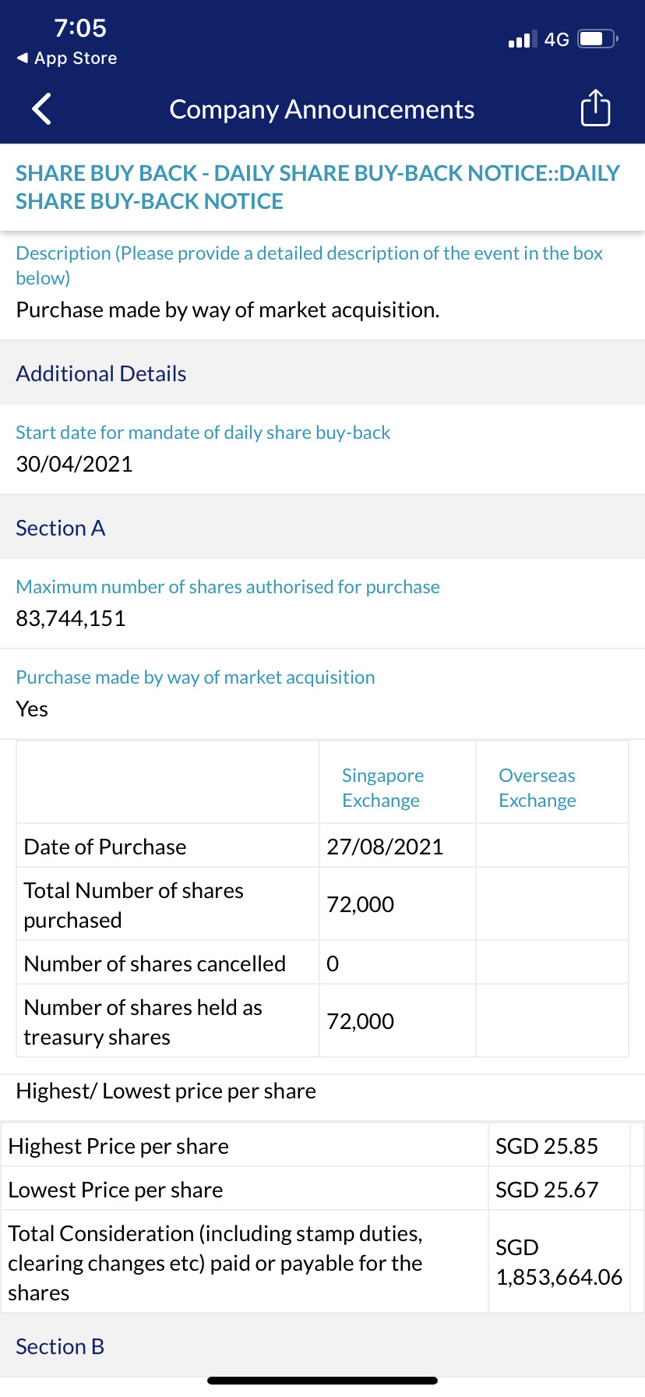Image resolution: width=645 pixels, height=1397 pixels.
Task: Tap the 7:05 clock in status bar
Action: point(80,28)
